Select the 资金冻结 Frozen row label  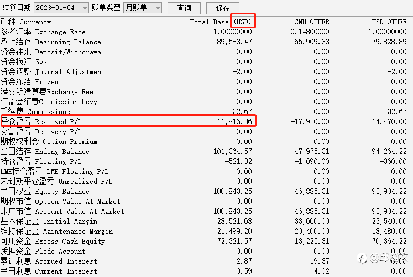click(29, 82)
